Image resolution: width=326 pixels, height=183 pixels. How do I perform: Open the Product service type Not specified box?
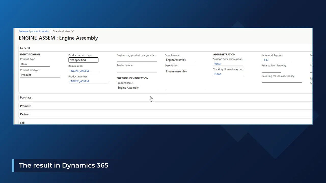pyautogui.click(x=83, y=60)
